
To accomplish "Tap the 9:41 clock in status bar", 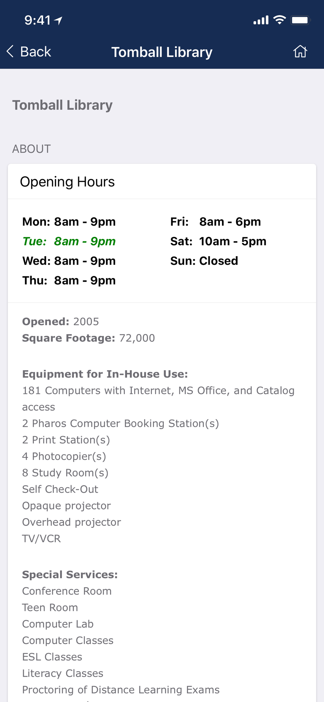I will click(x=38, y=20).
